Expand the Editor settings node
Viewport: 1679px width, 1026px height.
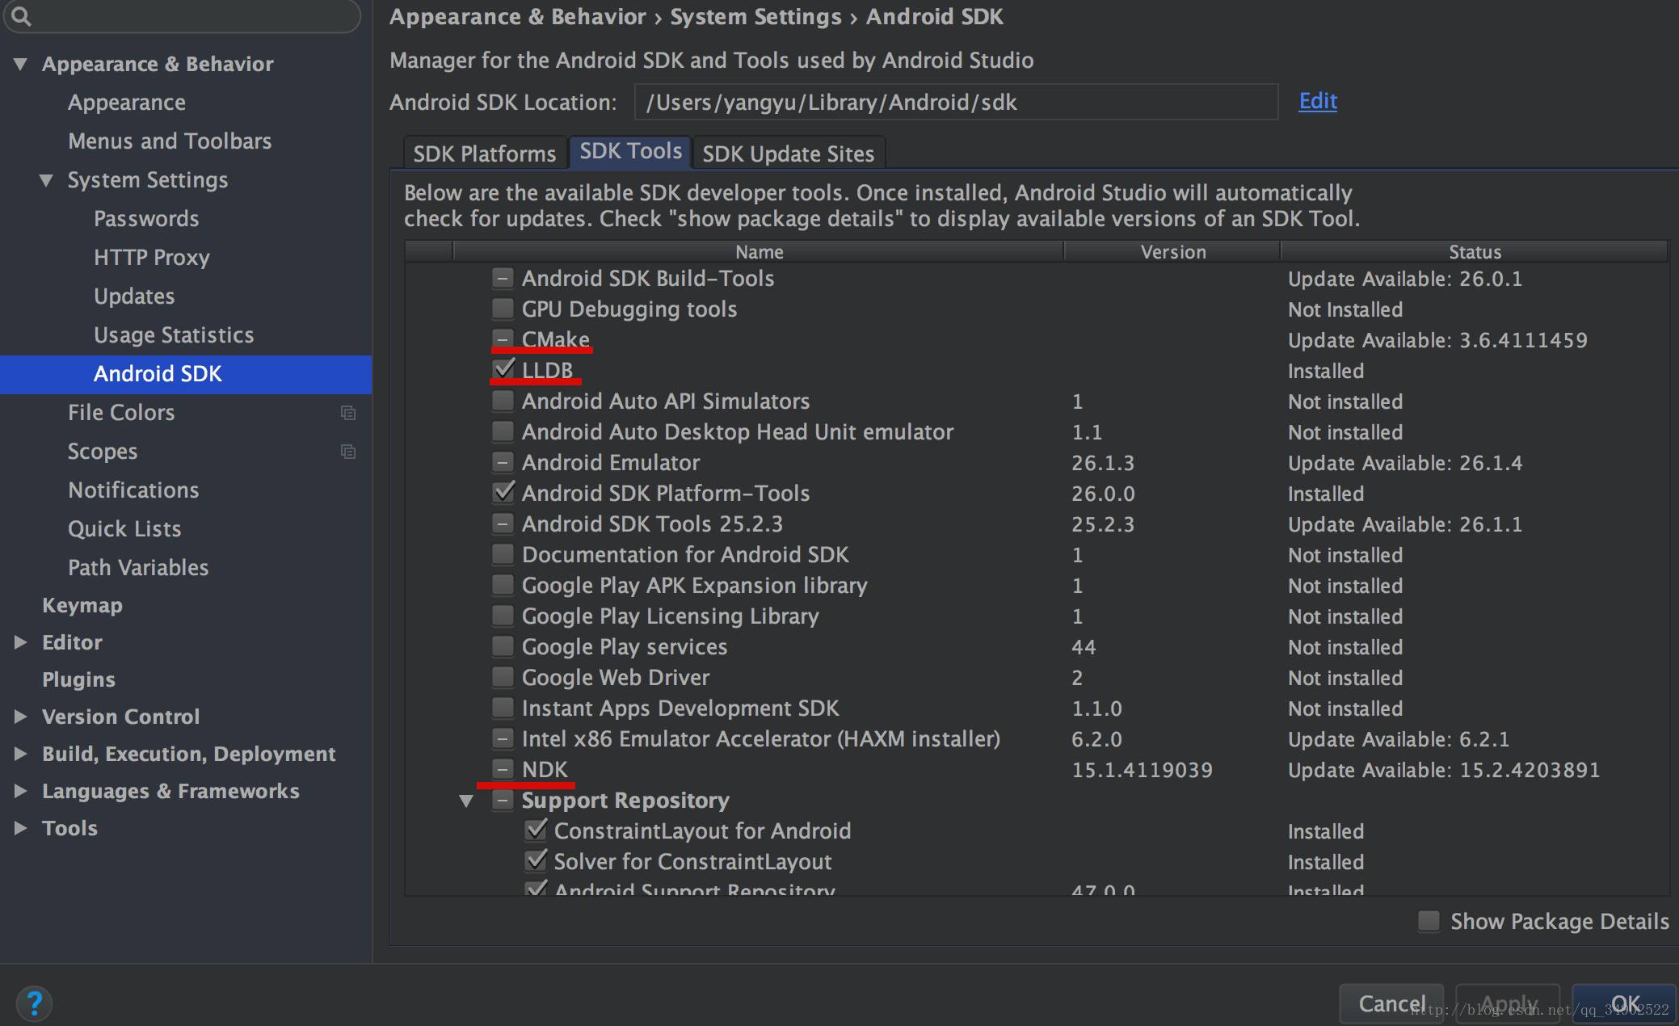pos(20,642)
